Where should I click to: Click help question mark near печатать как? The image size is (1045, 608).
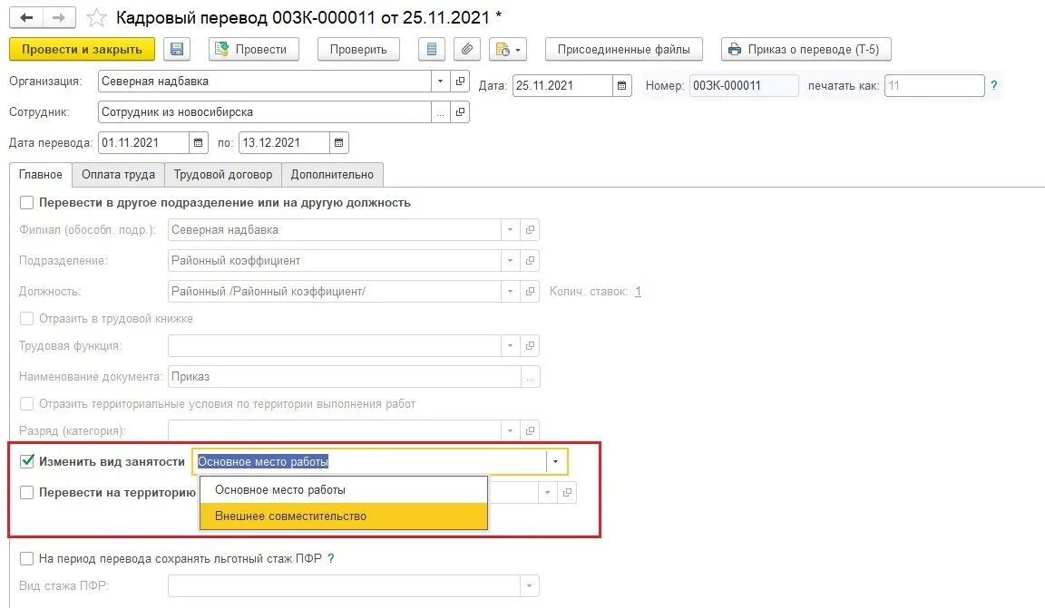click(993, 85)
